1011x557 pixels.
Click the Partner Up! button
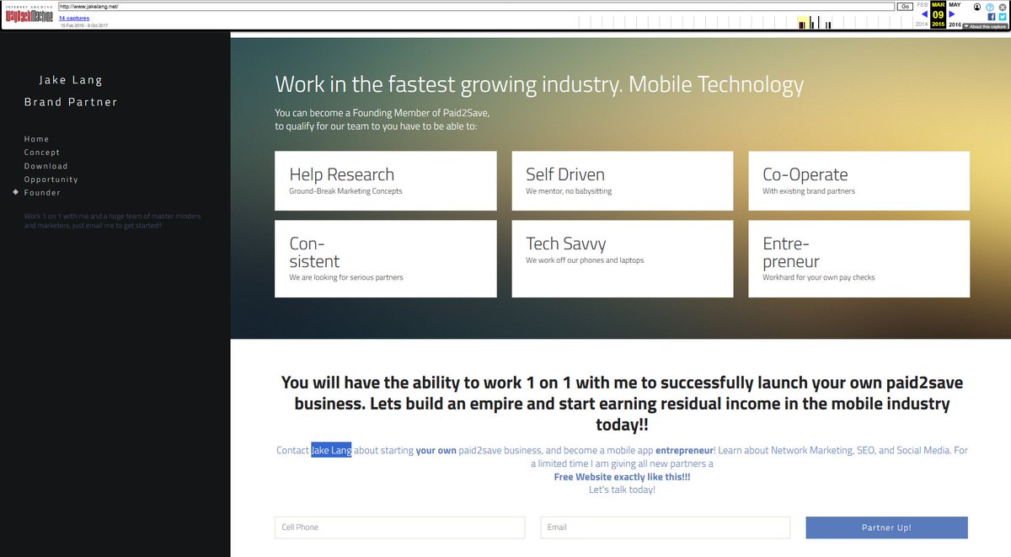(886, 528)
